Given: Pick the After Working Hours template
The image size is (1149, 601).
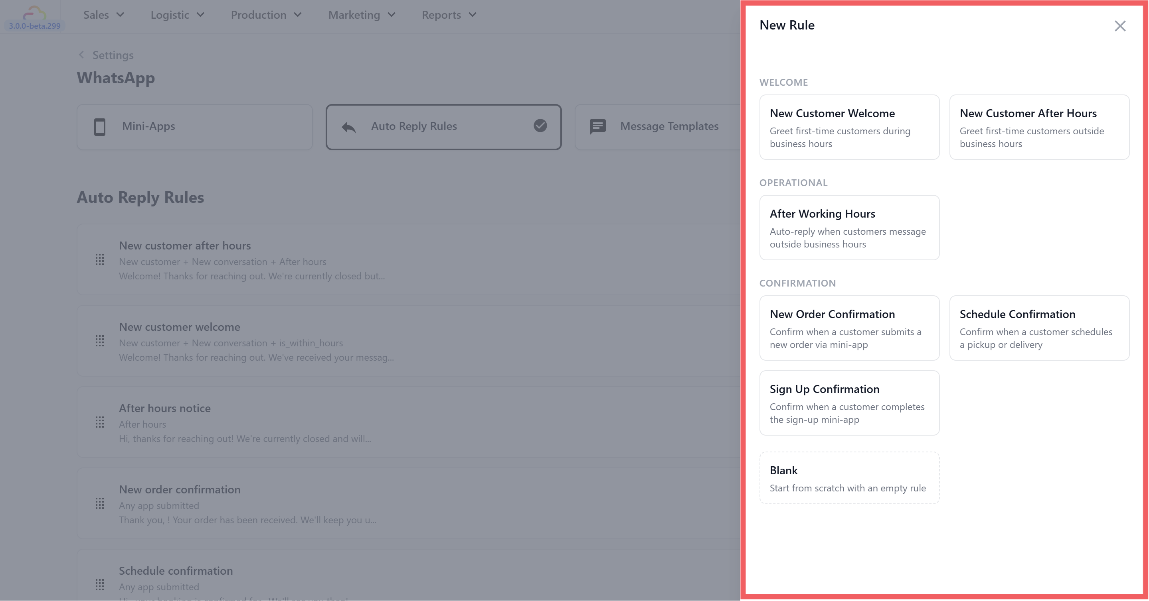Looking at the screenshot, I should (849, 228).
